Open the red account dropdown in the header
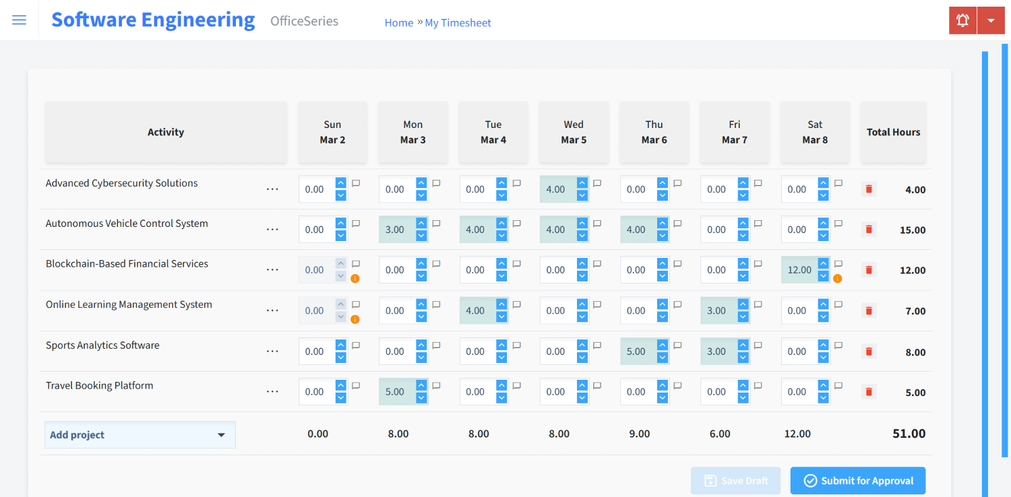 point(991,20)
